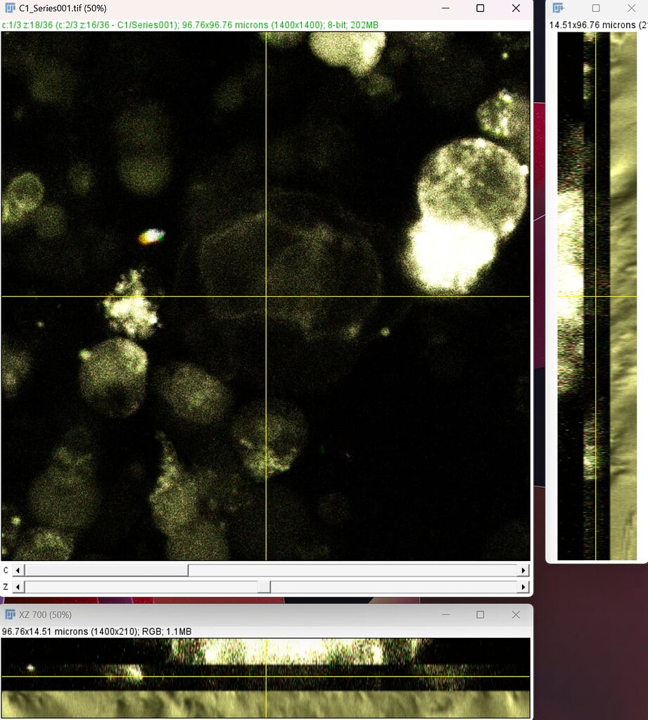
Task: Maximize the YZ orthogonal view window
Action: point(595,7)
